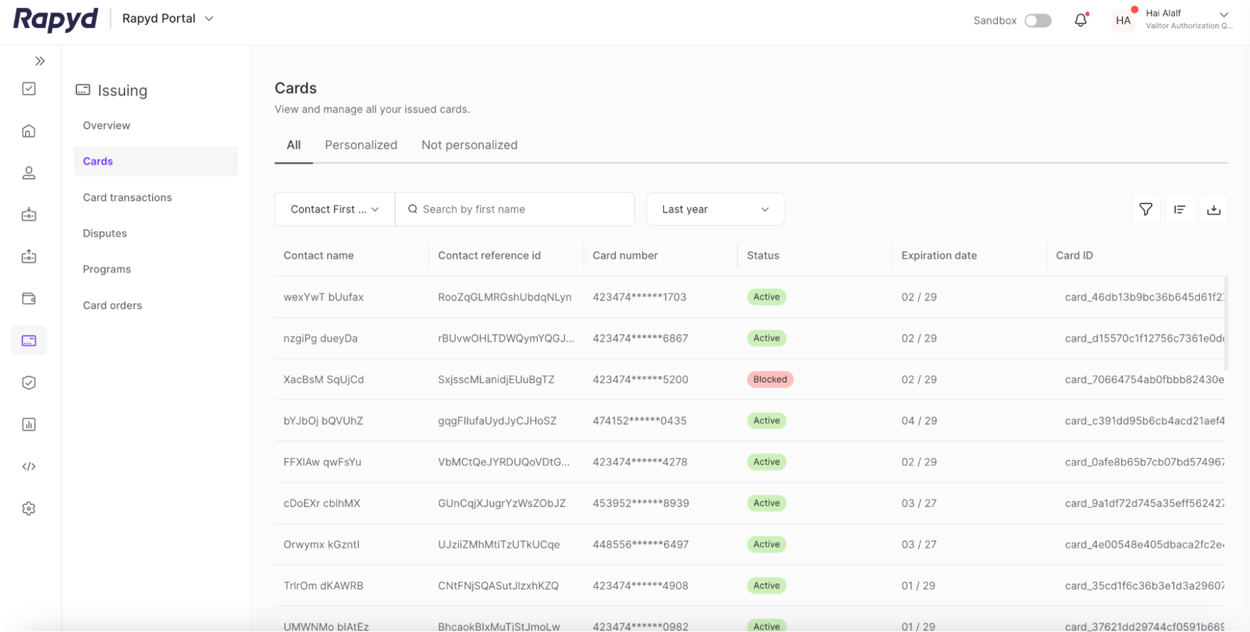1250x632 pixels.
Task: Select the Home icon in the sidebar
Action: pos(29,131)
